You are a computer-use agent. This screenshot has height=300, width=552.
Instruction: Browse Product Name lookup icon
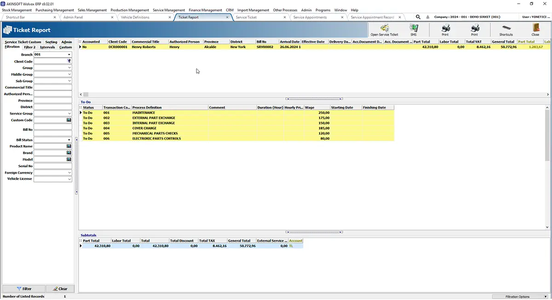point(69,146)
